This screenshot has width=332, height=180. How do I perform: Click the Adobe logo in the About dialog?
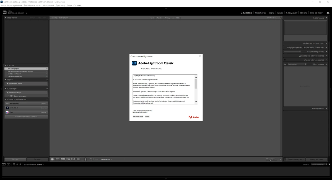coord(194,117)
